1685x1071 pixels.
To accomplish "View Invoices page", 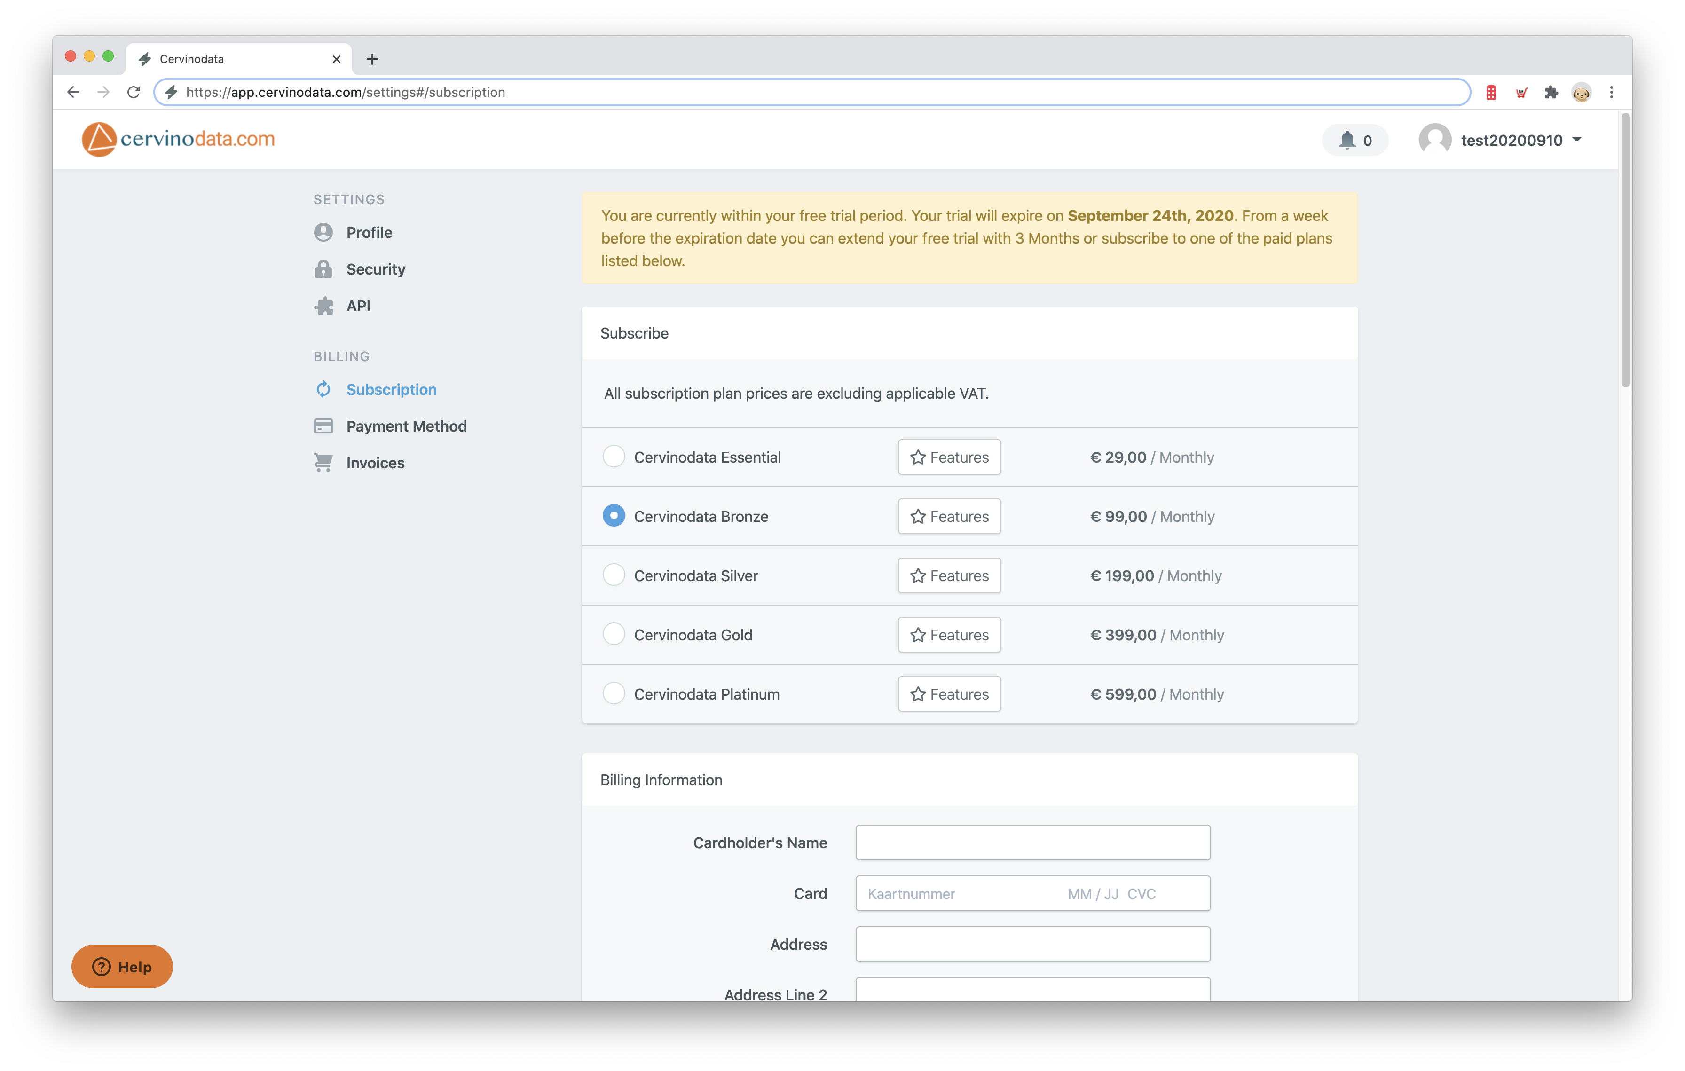I will click(375, 463).
